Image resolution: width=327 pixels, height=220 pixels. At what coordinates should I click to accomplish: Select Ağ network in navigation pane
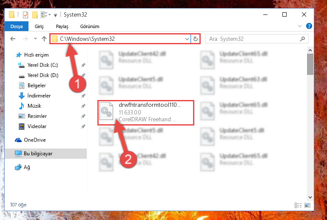pyautogui.click(x=27, y=167)
